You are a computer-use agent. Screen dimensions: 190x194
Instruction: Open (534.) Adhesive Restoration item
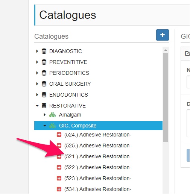click(98, 189)
